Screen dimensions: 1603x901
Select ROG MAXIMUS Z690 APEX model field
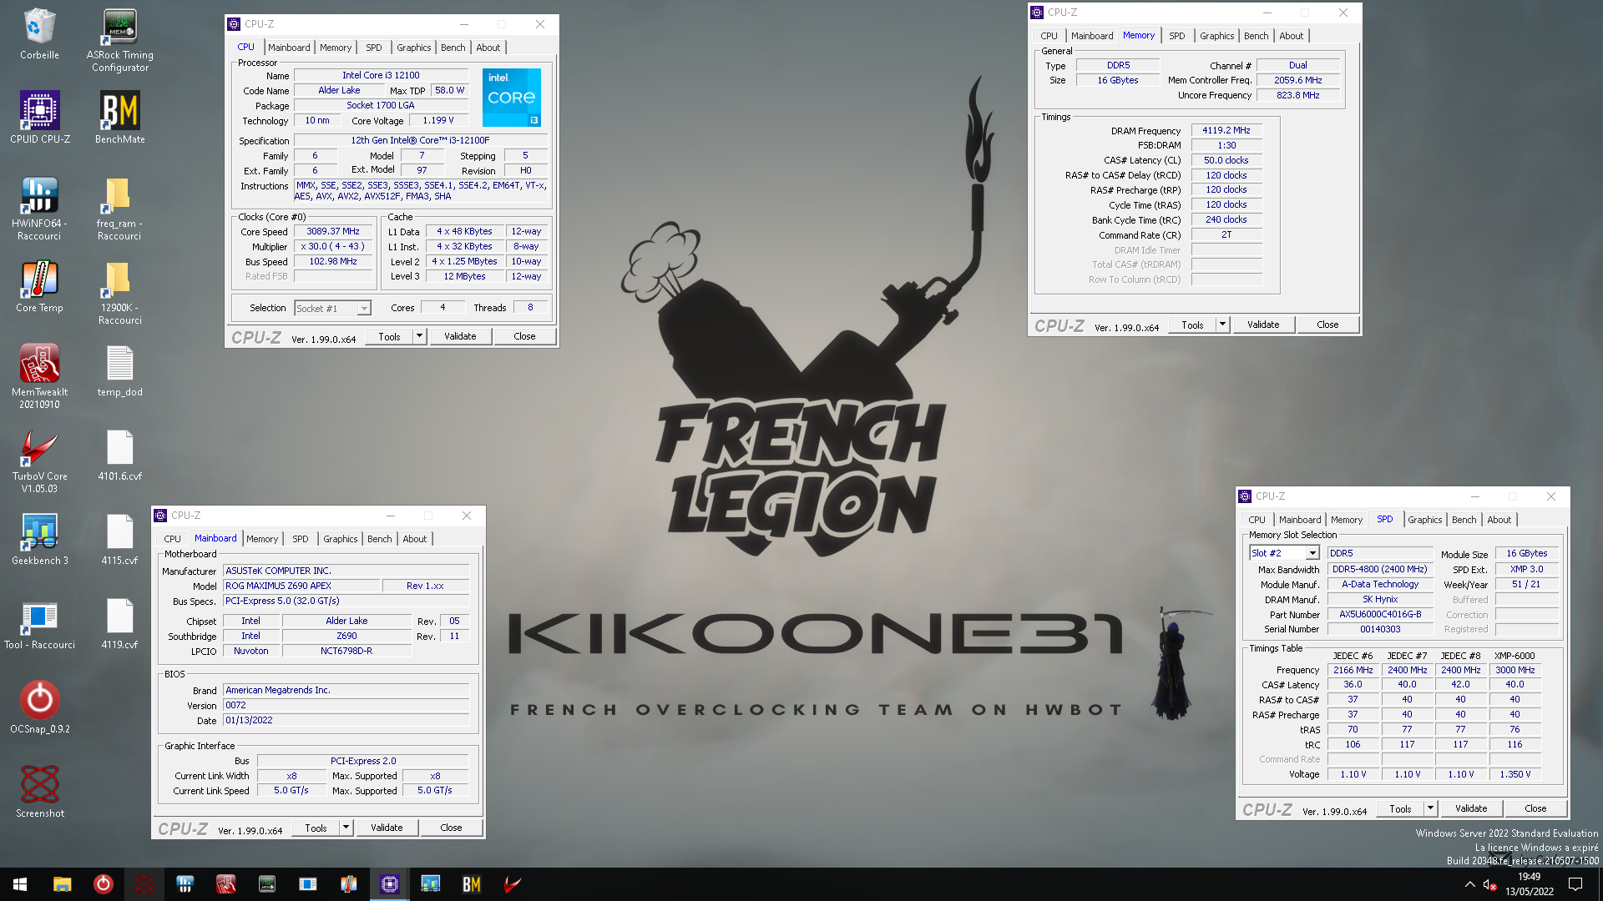301,586
